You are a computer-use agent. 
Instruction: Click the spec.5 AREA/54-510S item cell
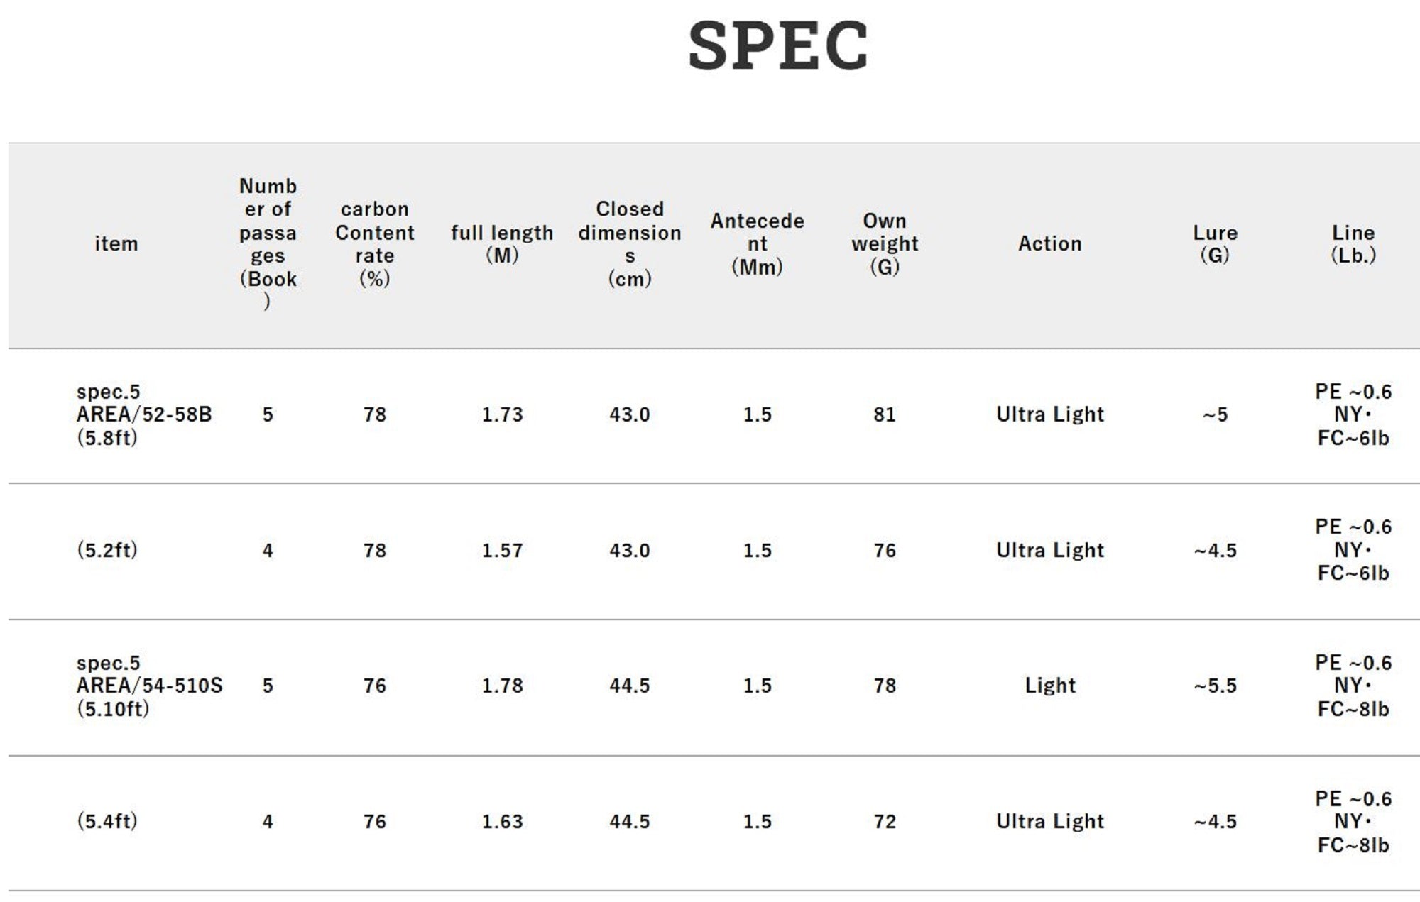pos(149,686)
